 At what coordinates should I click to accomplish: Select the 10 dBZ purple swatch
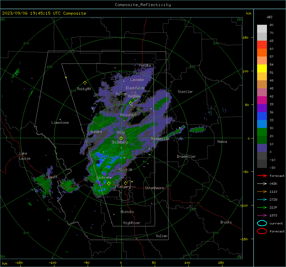(262, 148)
